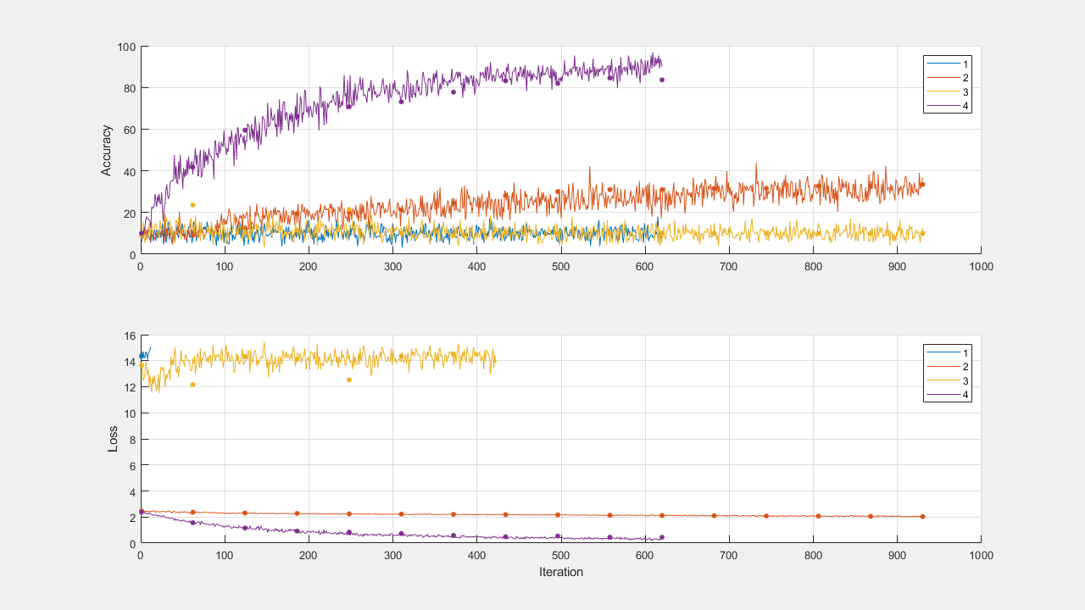The width and height of the screenshot is (1085, 610).
Task: Click the 1000 tick label under the Loss plot
Action: pos(981,555)
